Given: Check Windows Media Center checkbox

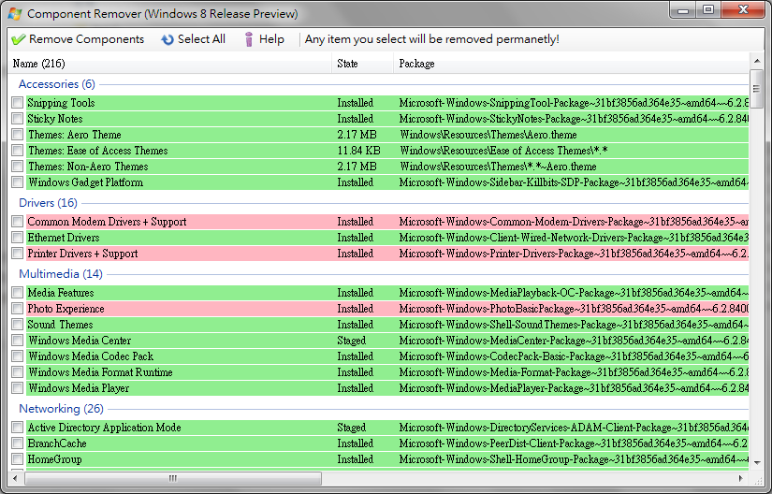Looking at the screenshot, I should (18, 341).
